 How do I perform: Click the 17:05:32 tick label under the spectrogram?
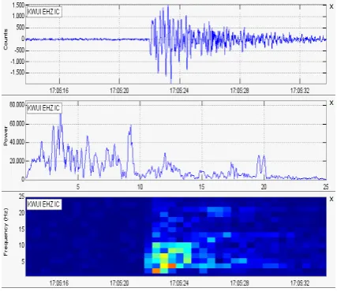[300, 283]
